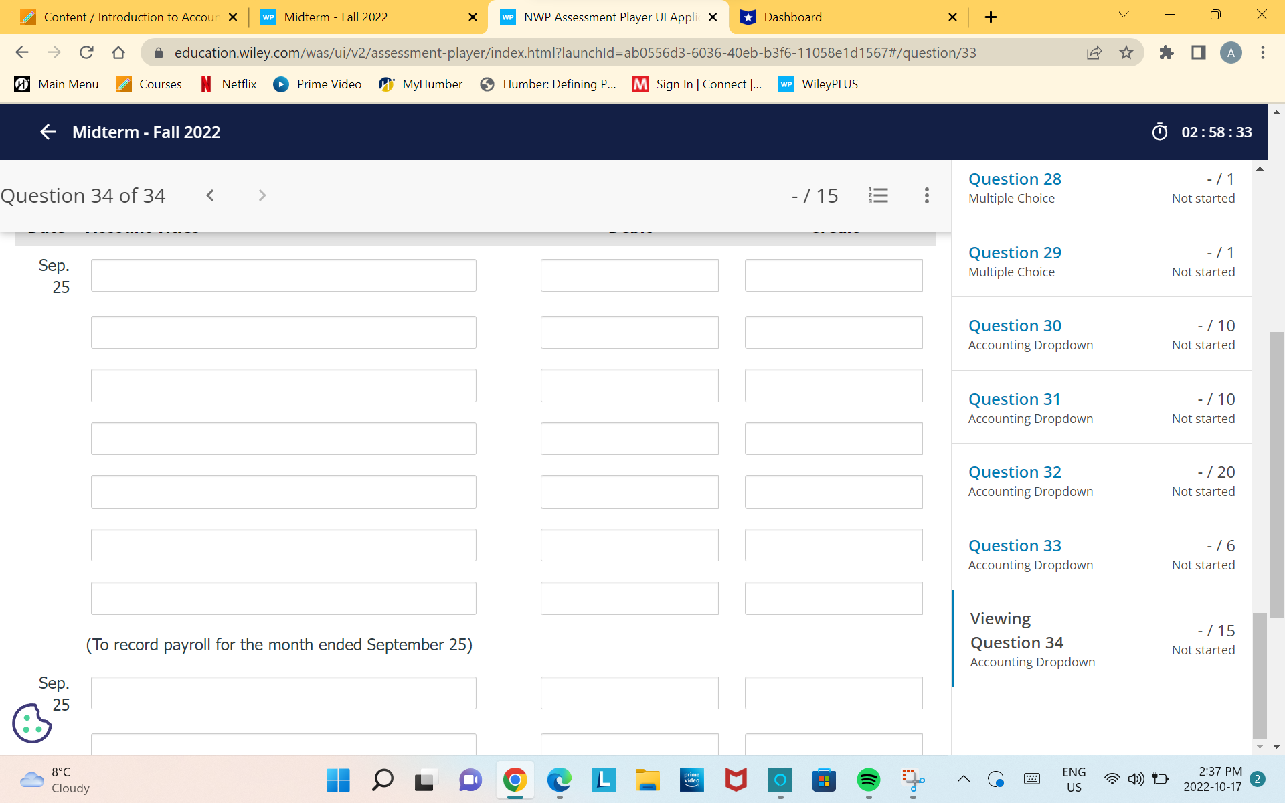Click the scroll-up arrow above the question list
The width and height of the screenshot is (1285, 803).
coord(1260,169)
